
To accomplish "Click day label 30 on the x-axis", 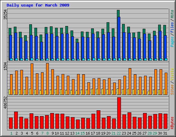I will 160,133.
